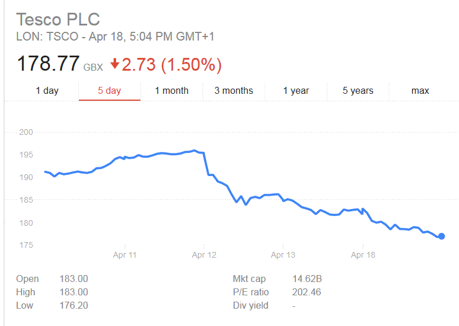Open the 1 month chart view
Viewport: 459px width, 326px height.
coord(171,90)
